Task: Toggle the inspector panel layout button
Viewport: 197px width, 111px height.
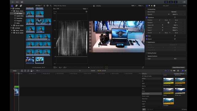Action: pos(175,2)
